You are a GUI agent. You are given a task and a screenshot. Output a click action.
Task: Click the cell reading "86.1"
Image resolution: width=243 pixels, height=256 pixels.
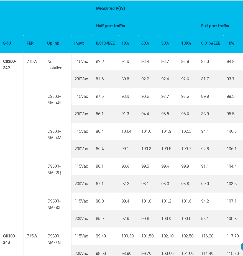[100, 114]
